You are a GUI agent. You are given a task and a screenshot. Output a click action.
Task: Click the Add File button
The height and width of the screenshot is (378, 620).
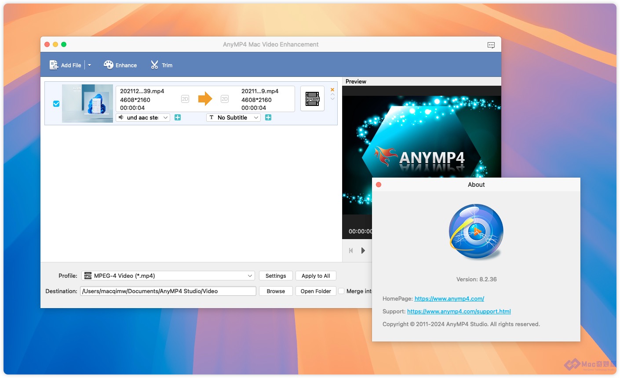(x=65, y=65)
